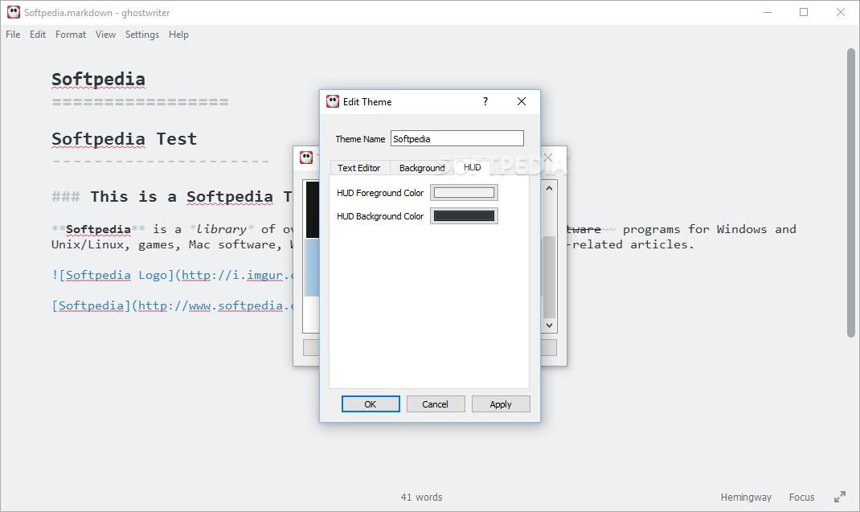Switch to the Background tab
Screen dimensions: 860x512
pos(422,168)
